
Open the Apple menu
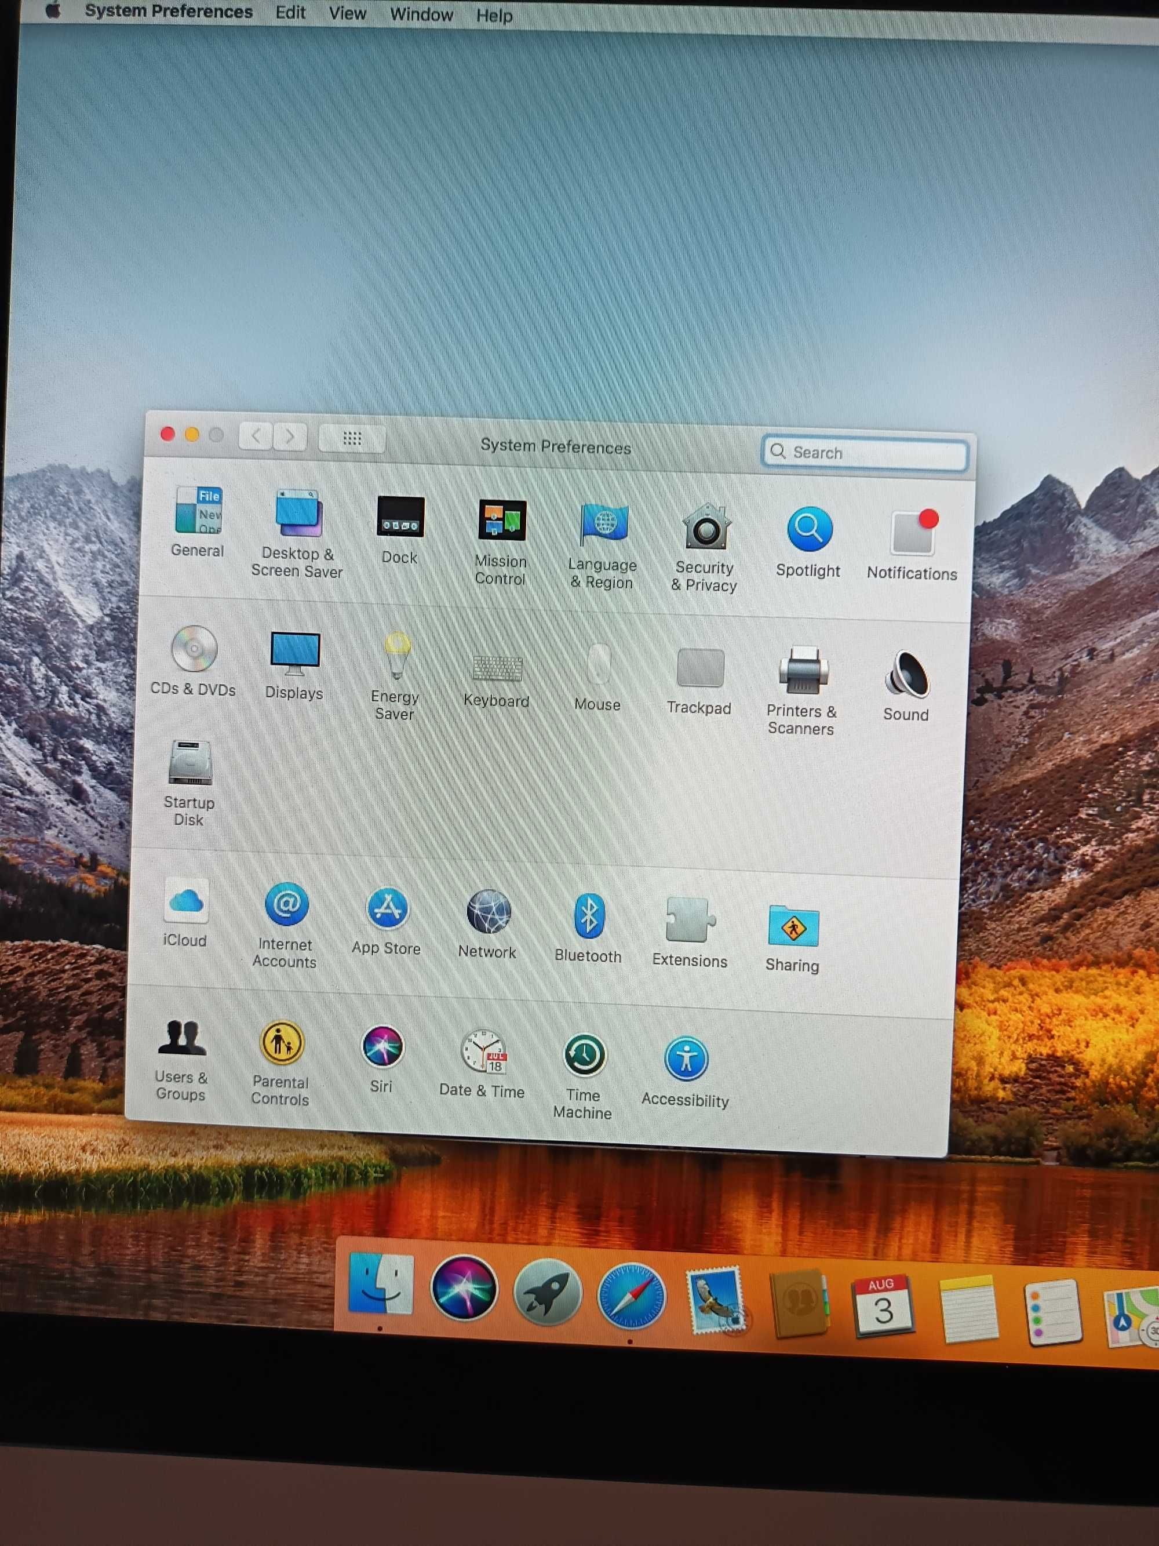(x=52, y=10)
